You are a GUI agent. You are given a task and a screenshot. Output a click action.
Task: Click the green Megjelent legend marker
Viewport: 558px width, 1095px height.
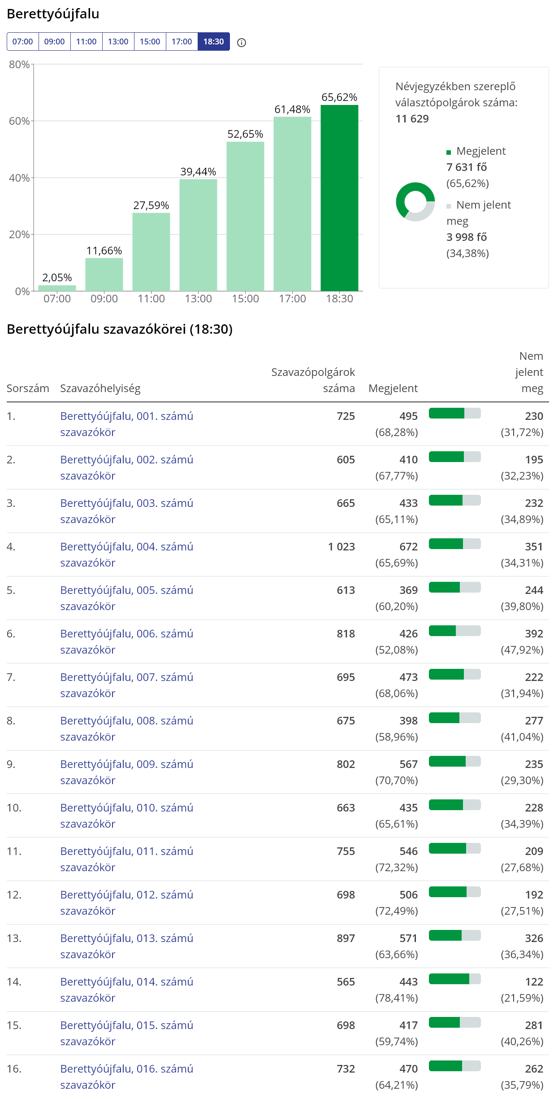click(449, 153)
